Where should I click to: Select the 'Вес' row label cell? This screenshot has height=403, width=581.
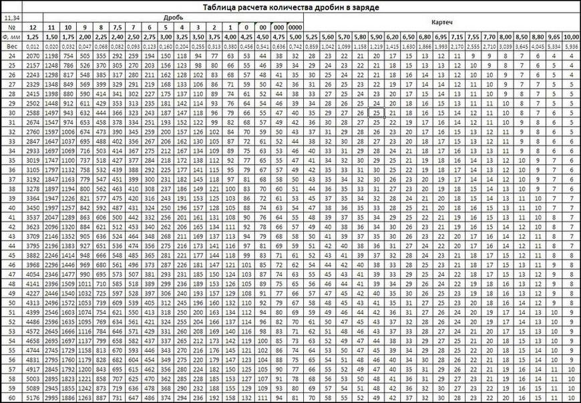12,47
